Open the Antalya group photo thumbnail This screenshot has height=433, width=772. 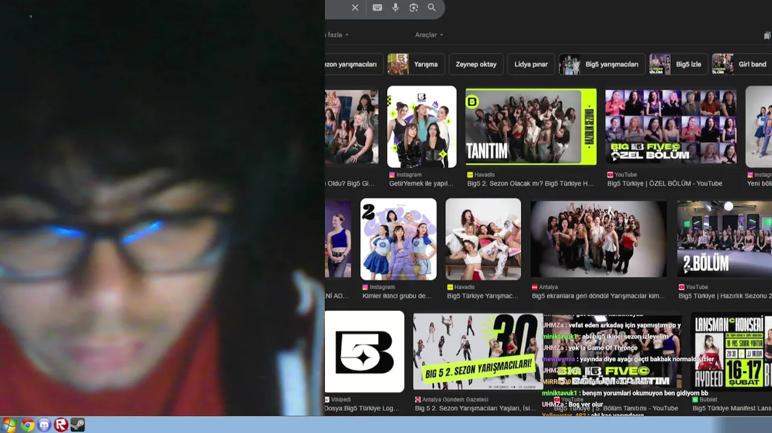tap(599, 239)
